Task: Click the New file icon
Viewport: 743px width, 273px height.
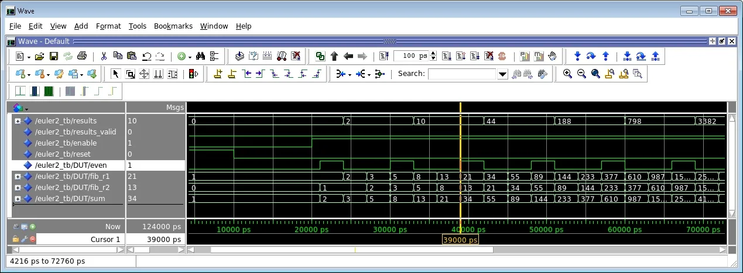Action: [19, 56]
